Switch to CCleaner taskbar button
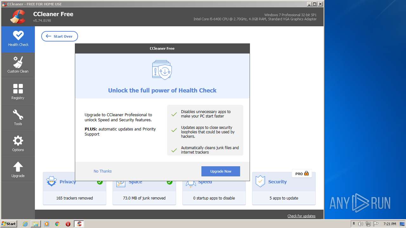This screenshot has height=228, width=406. tap(79, 224)
